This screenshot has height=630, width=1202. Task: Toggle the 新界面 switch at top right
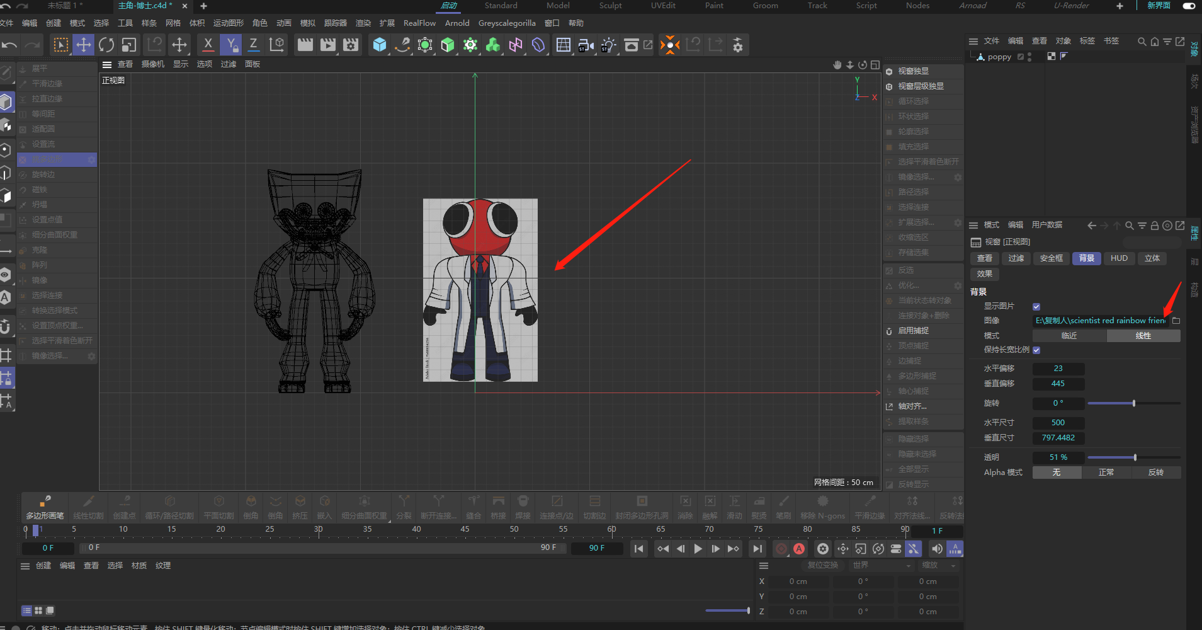point(1189,6)
